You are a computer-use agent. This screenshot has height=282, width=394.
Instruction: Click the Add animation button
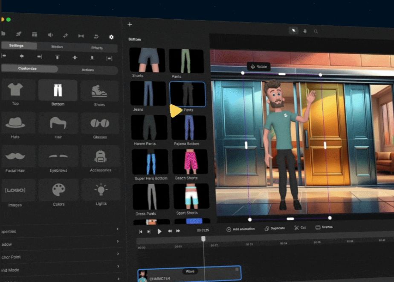coord(240,229)
